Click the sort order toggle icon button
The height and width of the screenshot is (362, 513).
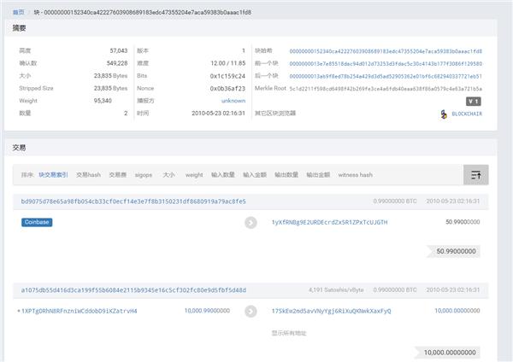point(475,175)
